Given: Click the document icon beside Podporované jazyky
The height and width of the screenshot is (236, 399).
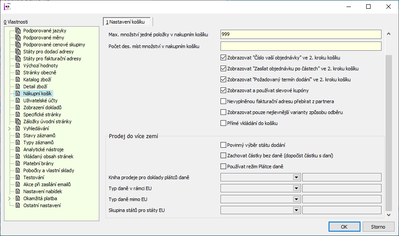Looking at the screenshot, I should [x=18, y=31].
